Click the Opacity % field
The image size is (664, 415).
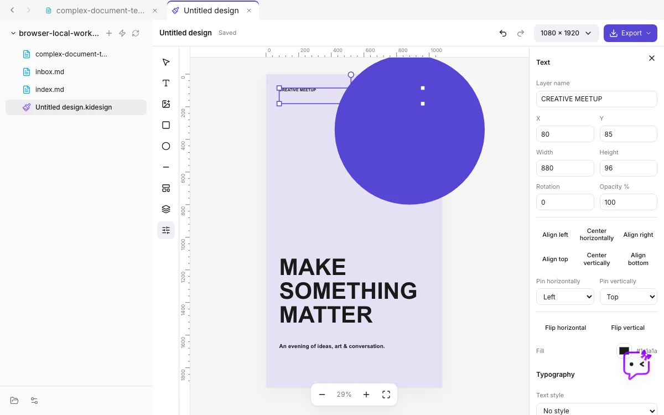pos(629,202)
